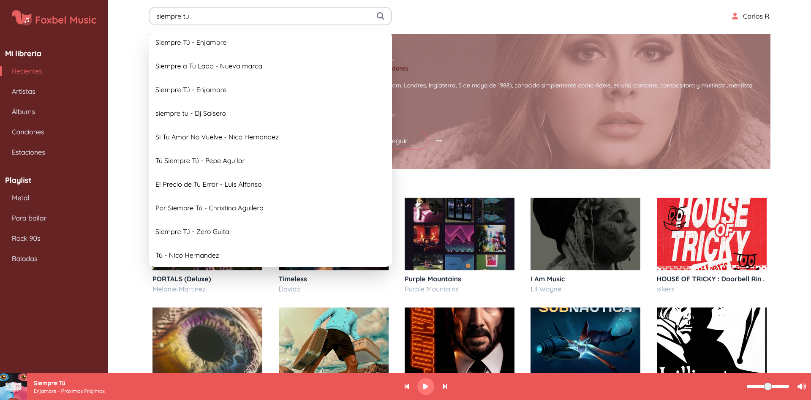Image resolution: width=811 pixels, height=400 pixels.
Task: Pick "Por Siempre Tú - Christina Aguilera" suggestion
Action: pyautogui.click(x=209, y=208)
